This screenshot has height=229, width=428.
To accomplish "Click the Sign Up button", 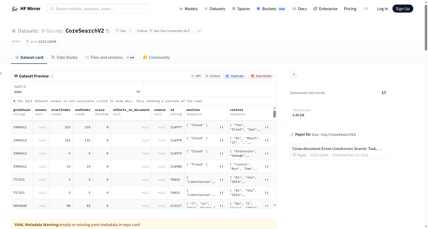I will pos(403,9).
